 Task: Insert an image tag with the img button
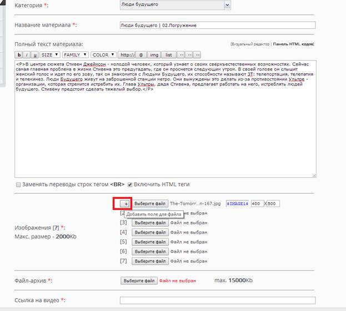coord(154,55)
